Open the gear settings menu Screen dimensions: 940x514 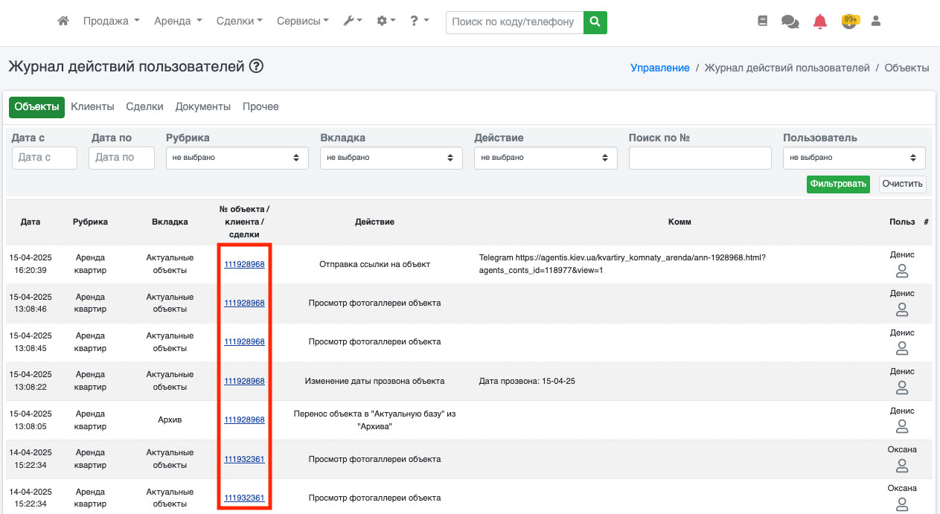[x=386, y=22]
